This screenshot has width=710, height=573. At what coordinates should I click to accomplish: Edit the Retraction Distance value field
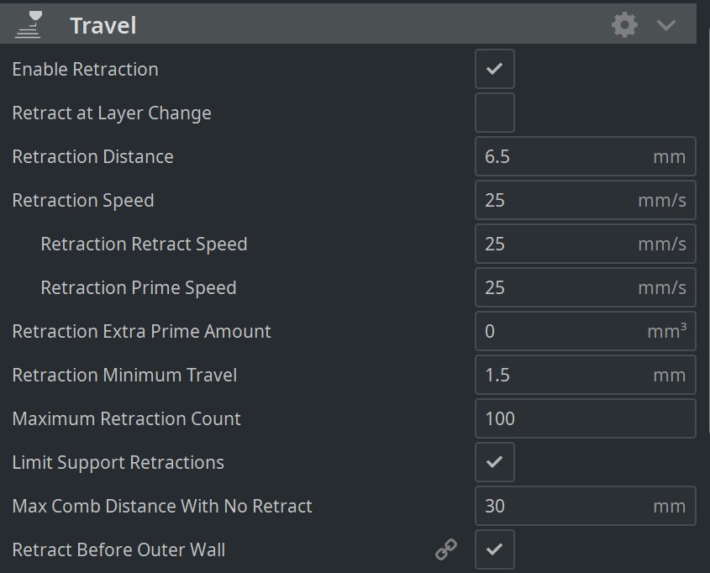click(585, 156)
